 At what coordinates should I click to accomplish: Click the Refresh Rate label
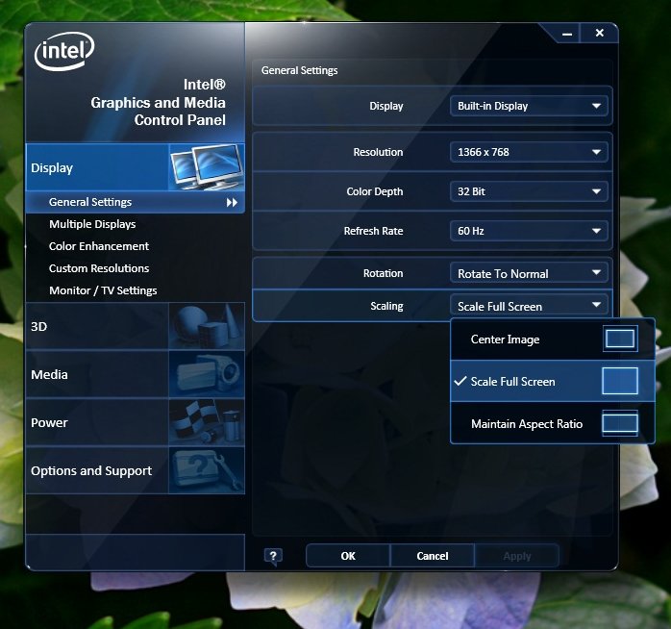[373, 231]
